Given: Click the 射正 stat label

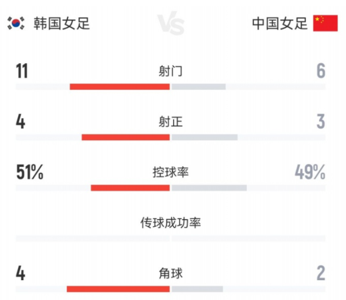Looking at the screenshot, I should (x=170, y=122).
